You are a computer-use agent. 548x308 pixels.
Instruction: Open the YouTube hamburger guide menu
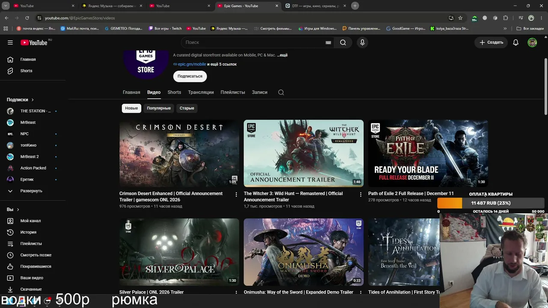(x=10, y=42)
